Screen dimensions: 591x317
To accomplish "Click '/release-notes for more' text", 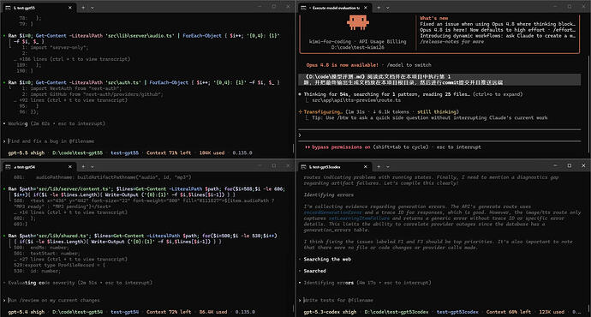I will pyautogui.click(x=451, y=41).
